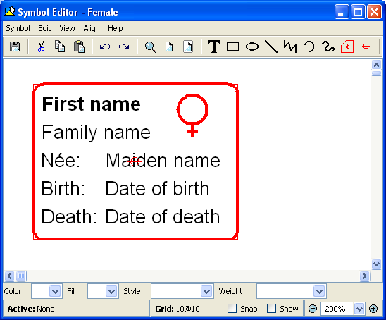
Task: Click the horizontal scrollbar thumb
Action: point(21,276)
